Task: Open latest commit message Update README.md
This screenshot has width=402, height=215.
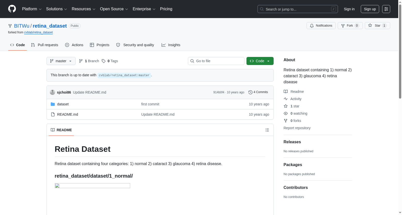Action: [90, 92]
